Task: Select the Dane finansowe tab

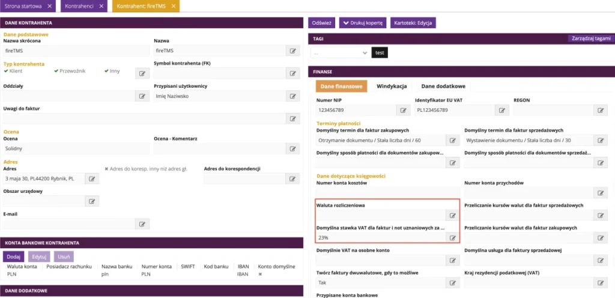Action: (x=341, y=87)
